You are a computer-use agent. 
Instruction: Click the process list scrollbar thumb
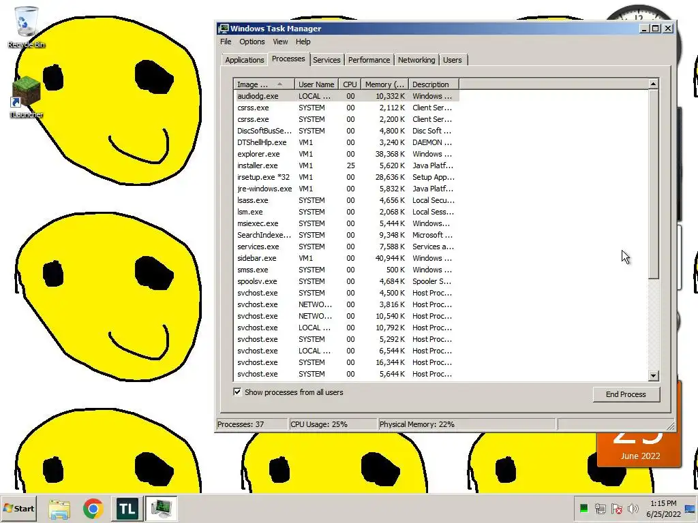[x=653, y=184]
